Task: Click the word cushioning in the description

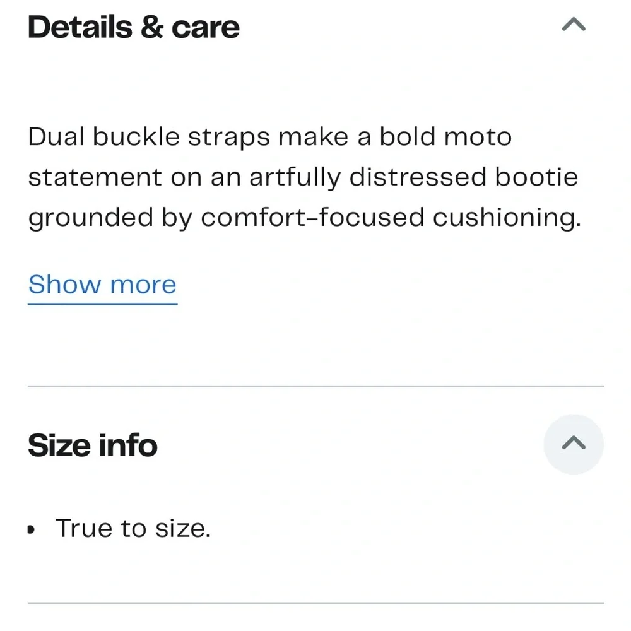Action: (x=507, y=218)
